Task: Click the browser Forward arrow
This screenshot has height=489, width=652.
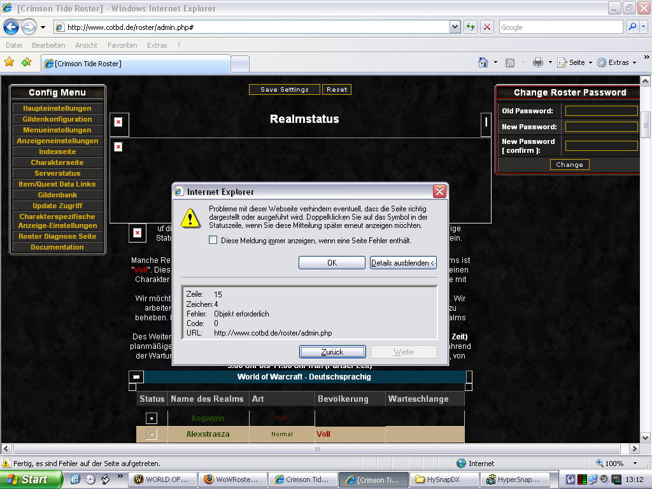Action: (x=29, y=27)
